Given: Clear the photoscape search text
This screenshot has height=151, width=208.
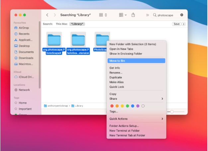Looking at the screenshot, I should click(182, 15).
